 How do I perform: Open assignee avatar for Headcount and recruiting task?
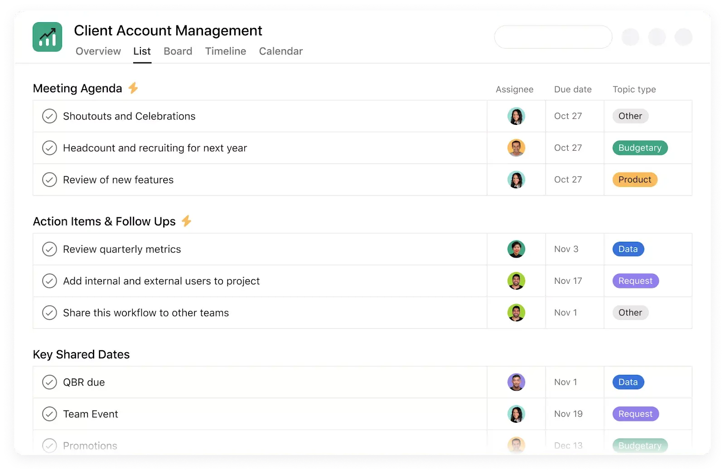pyautogui.click(x=516, y=148)
